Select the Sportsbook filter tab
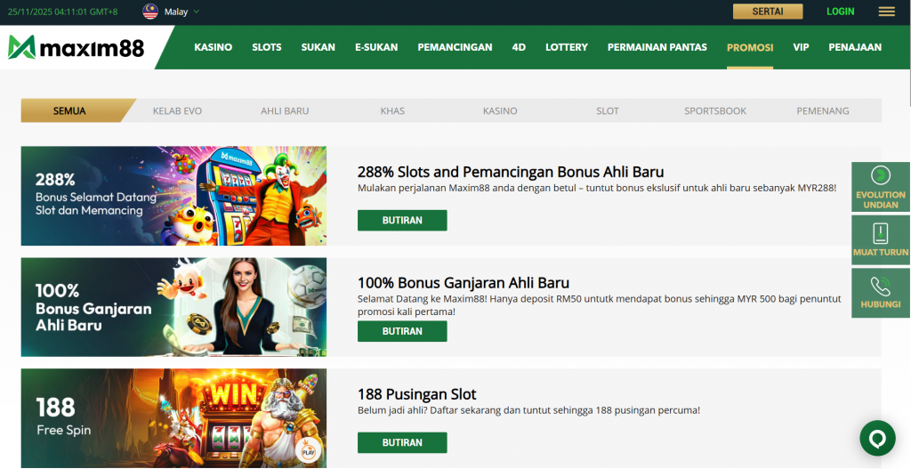This screenshot has width=911, height=469. (714, 111)
